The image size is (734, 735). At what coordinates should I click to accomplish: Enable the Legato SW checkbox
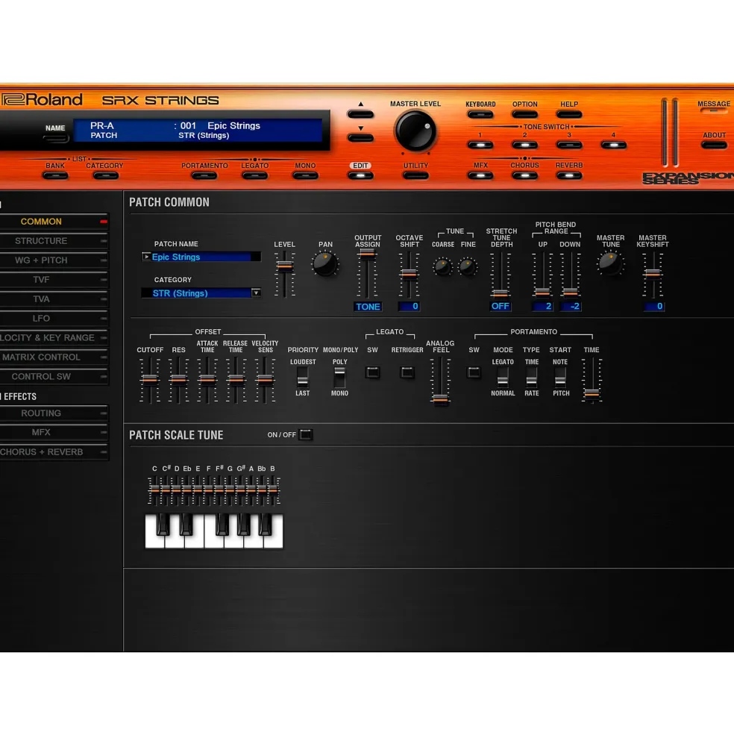(373, 372)
